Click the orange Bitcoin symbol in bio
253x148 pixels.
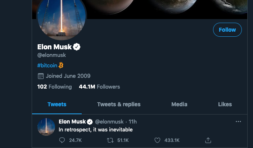coord(61,66)
